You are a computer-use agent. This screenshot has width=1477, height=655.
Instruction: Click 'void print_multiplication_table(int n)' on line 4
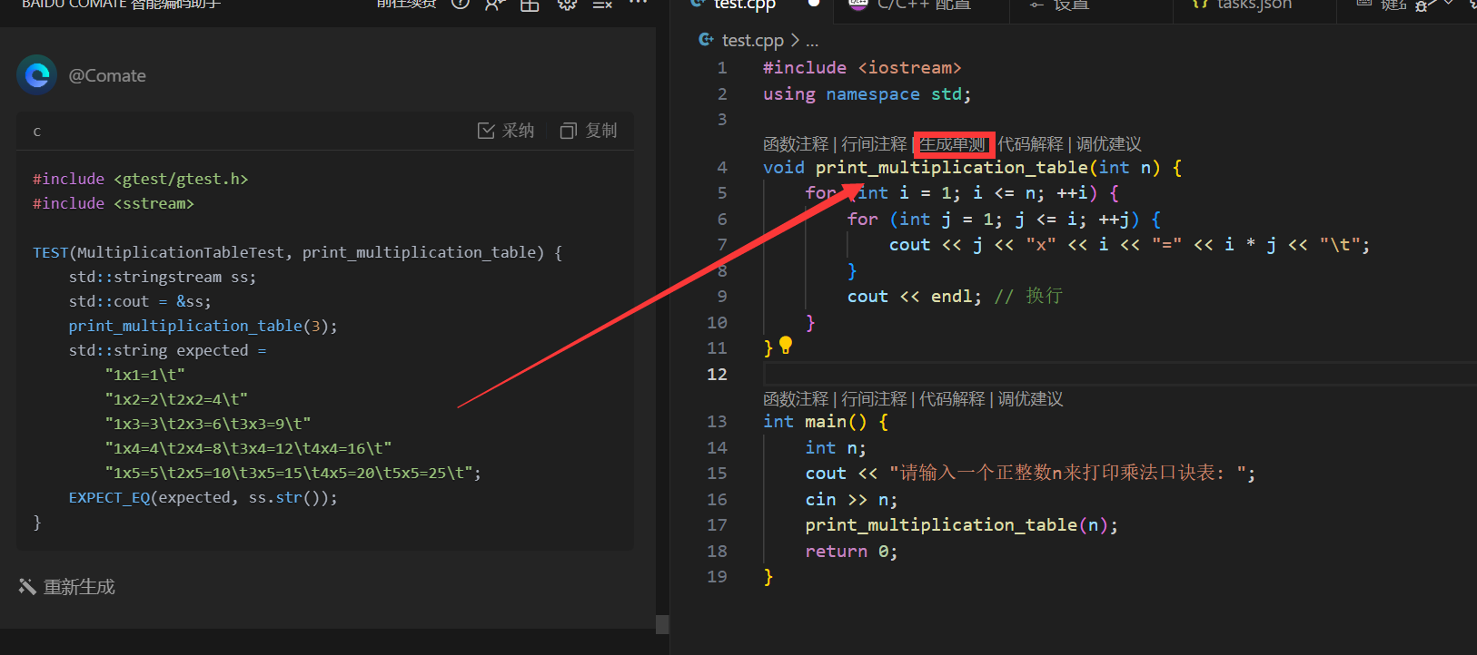point(962,168)
